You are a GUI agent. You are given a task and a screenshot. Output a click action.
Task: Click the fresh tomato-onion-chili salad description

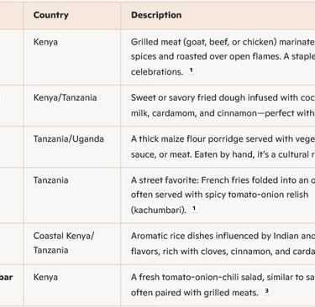click(223, 285)
